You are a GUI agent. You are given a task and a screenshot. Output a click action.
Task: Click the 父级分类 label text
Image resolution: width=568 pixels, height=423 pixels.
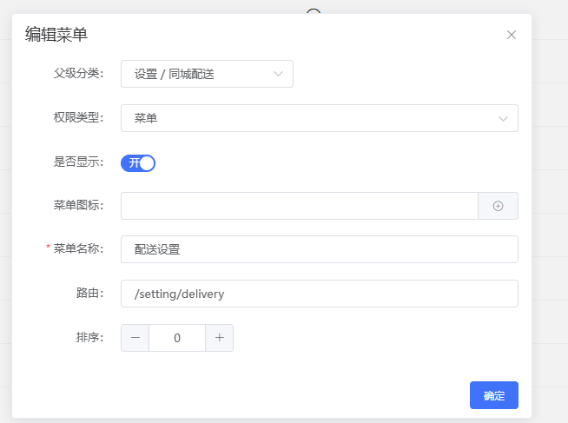tap(78, 74)
